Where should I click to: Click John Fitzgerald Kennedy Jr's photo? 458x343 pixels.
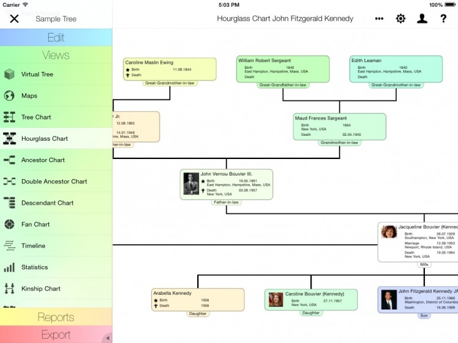click(x=389, y=300)
